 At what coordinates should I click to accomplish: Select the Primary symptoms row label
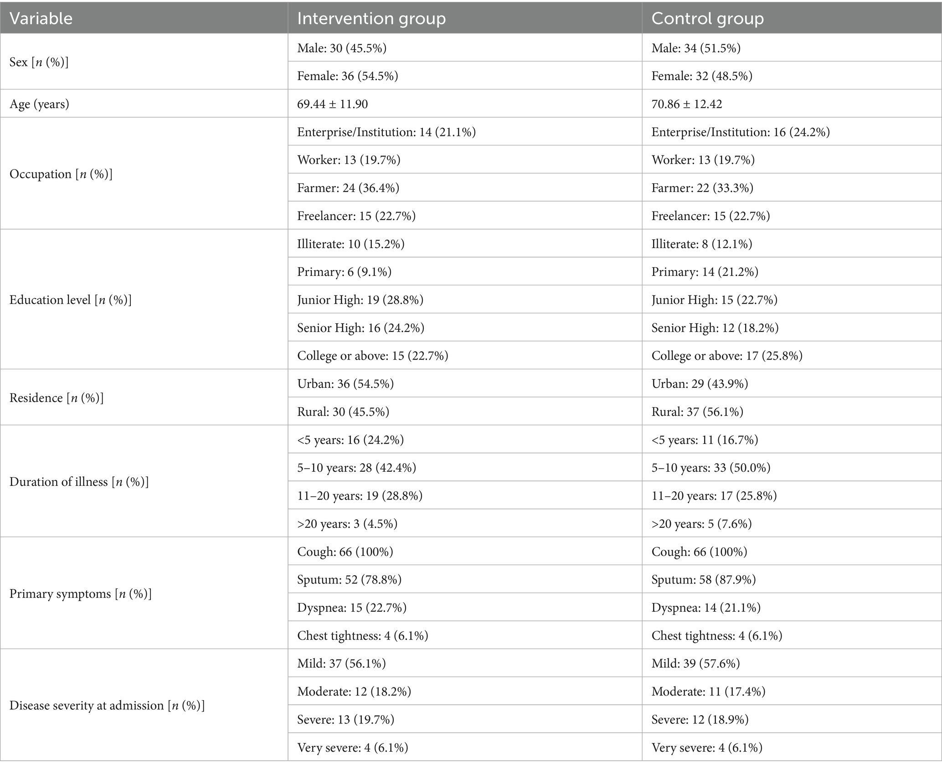click(x=80, y=594)
